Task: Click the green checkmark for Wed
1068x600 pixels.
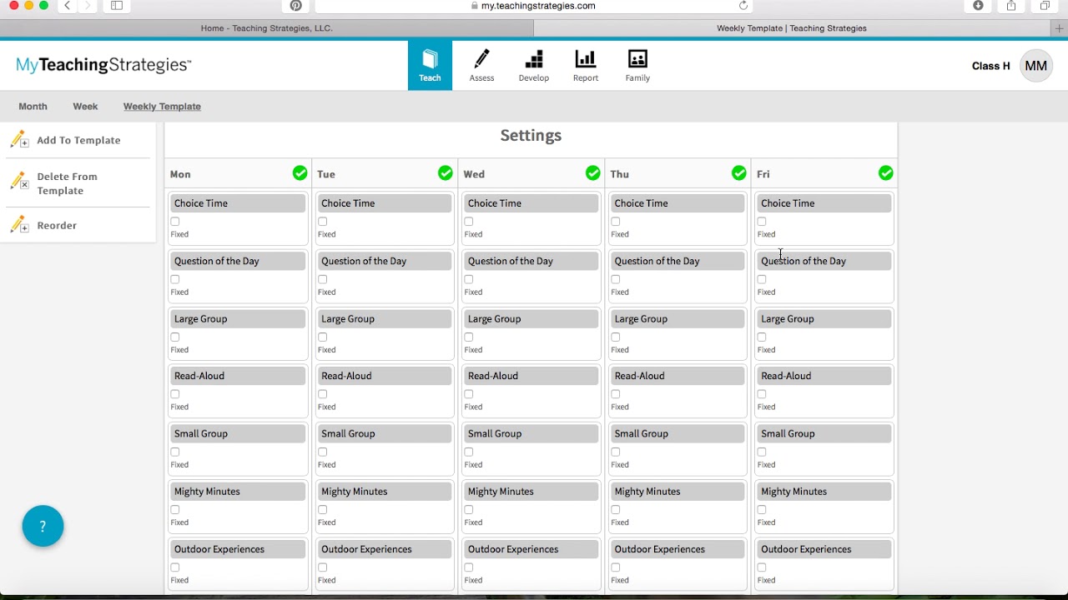Action: tap(592, 172)
